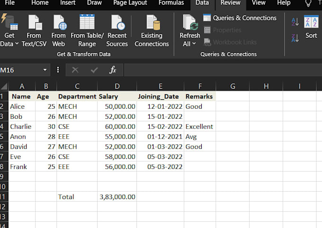Select the Avg remarks cell
The width and height of the screenshot is (322, 228).
(x=200, y=137)
